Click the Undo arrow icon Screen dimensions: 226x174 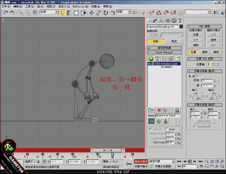5,13
